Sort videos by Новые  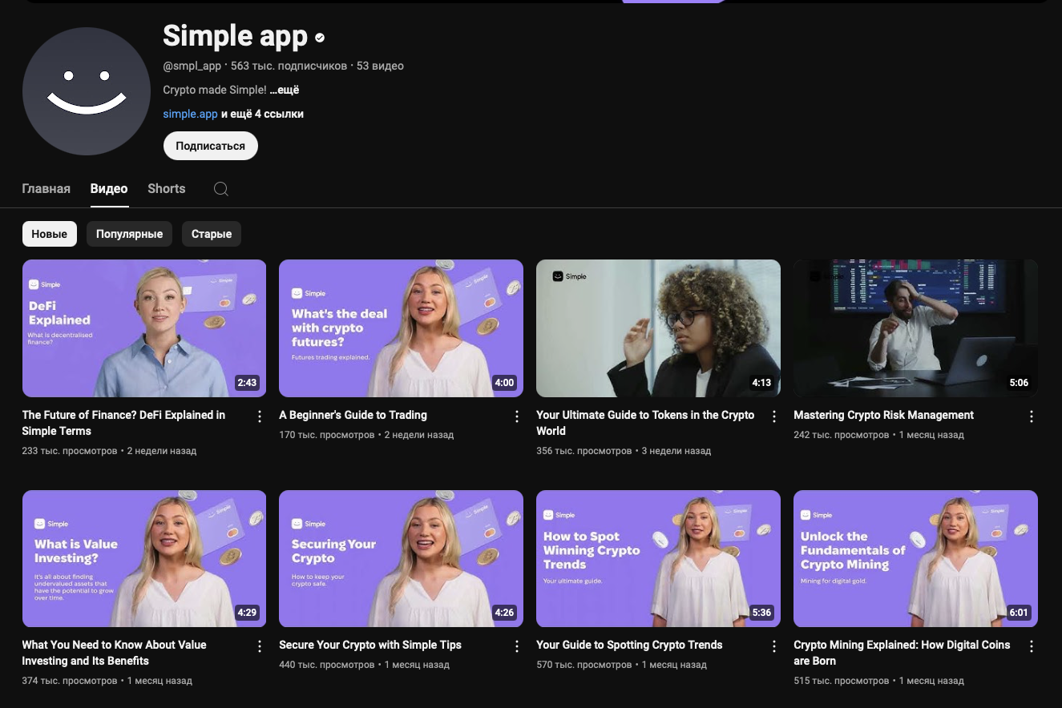pyautogui.click(x=50, y=234)
